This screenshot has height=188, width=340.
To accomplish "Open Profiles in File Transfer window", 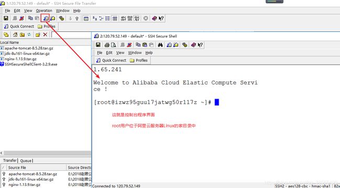I will point(47,27).
